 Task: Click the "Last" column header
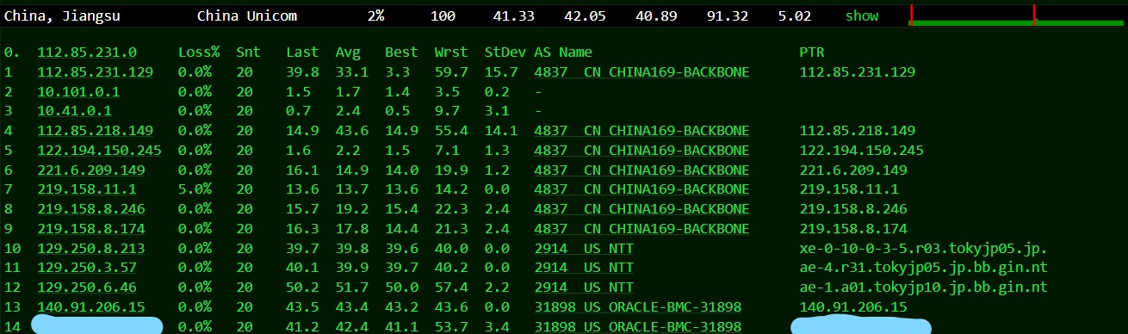302,53
